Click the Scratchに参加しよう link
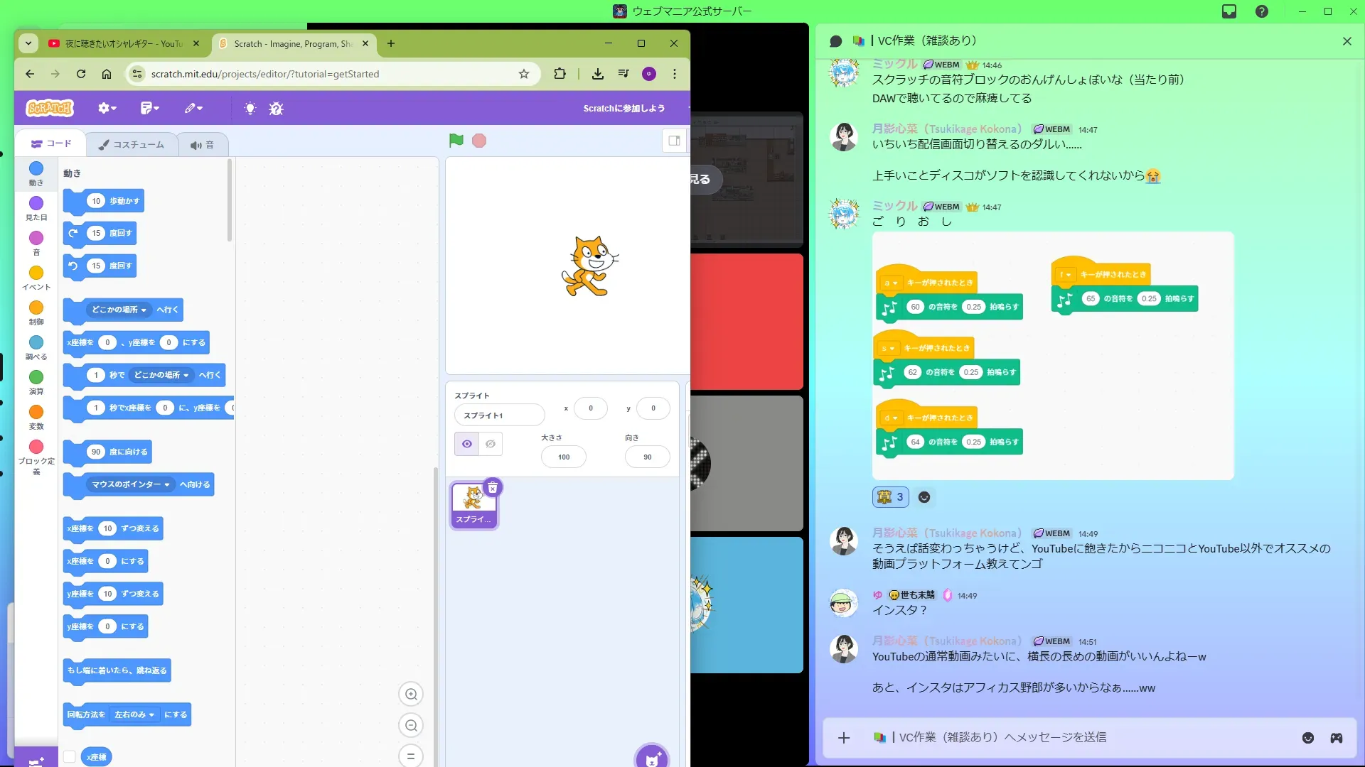This screenshot has height=767, width=1365. 623,108
